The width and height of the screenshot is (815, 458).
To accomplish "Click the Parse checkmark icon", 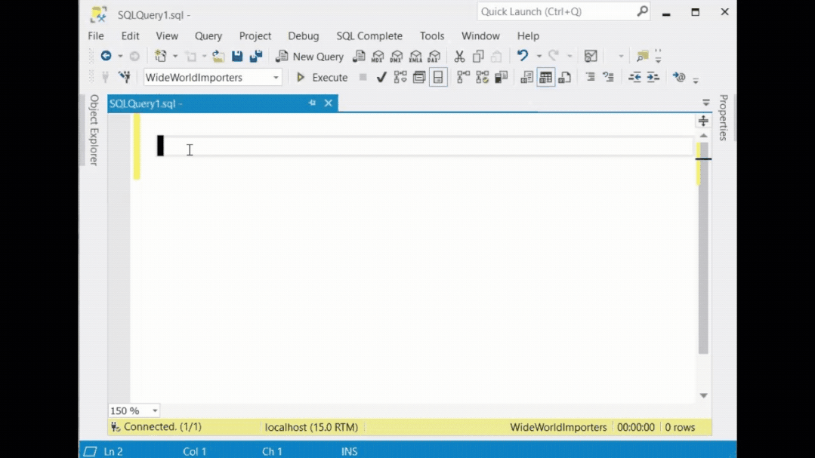I will pos(381,77).
